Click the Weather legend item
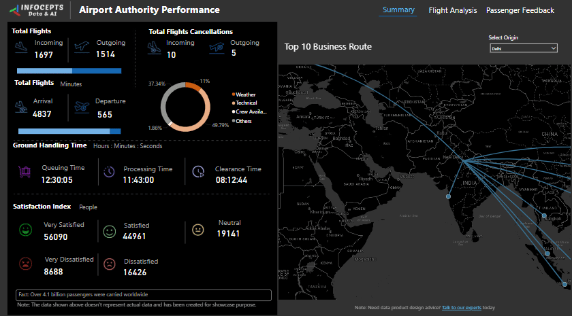The image size is (572, 316). (x=245, y=94)
